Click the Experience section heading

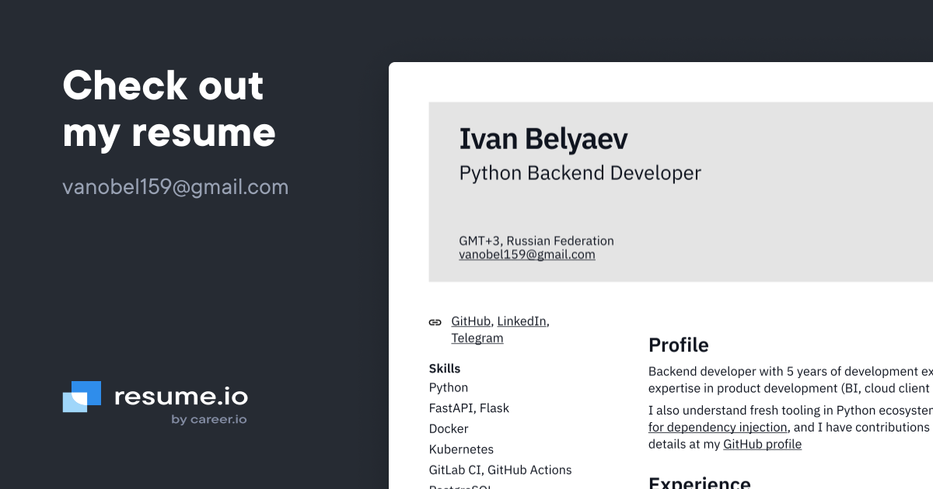click(x=700, y=484)
